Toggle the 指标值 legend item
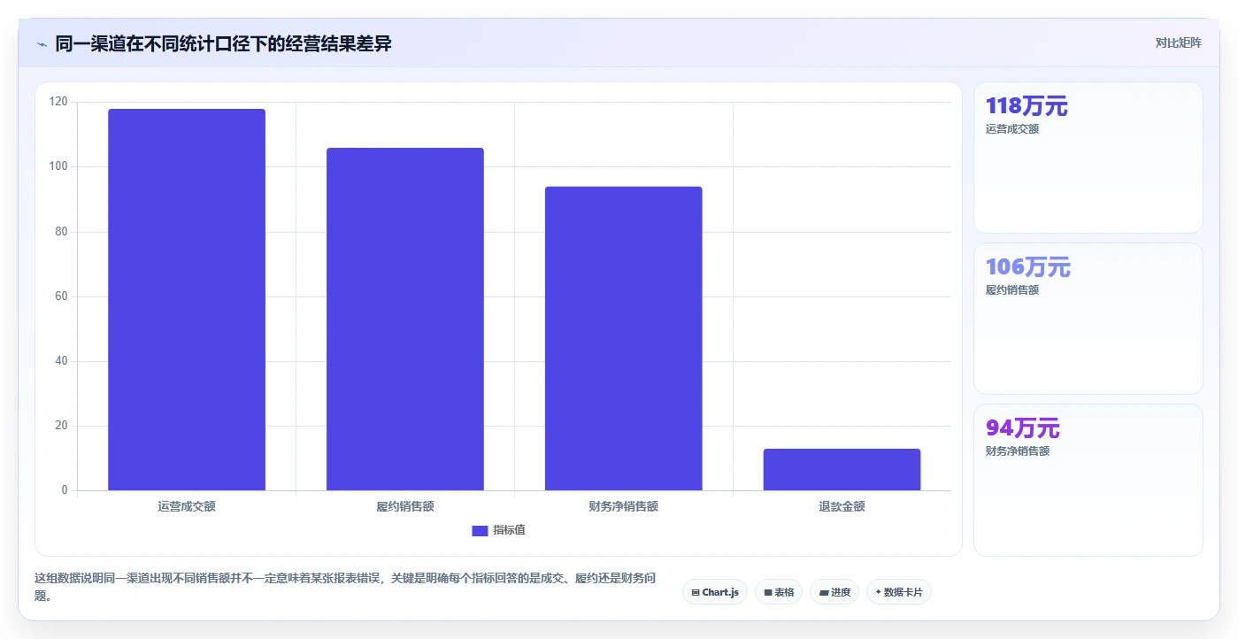This screenshot has width=1238, height=639. coord(498,530)
